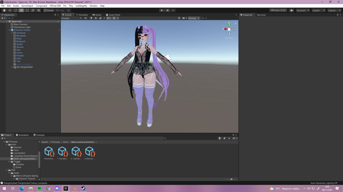Click the red X axis gizmo
Screen dimensions: 343x192
pyautogui.click(x=226, y=29)
